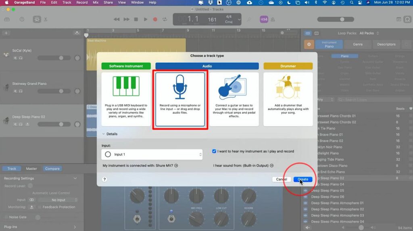
Task: Open the Track menu
Action: 67,2
